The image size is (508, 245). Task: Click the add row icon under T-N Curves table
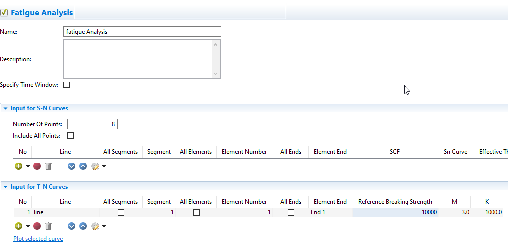pos(18,226)
